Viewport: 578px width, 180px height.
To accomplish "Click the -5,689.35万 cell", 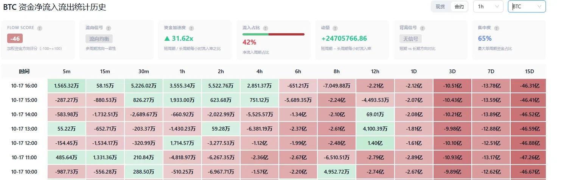I will pos(298,100).
